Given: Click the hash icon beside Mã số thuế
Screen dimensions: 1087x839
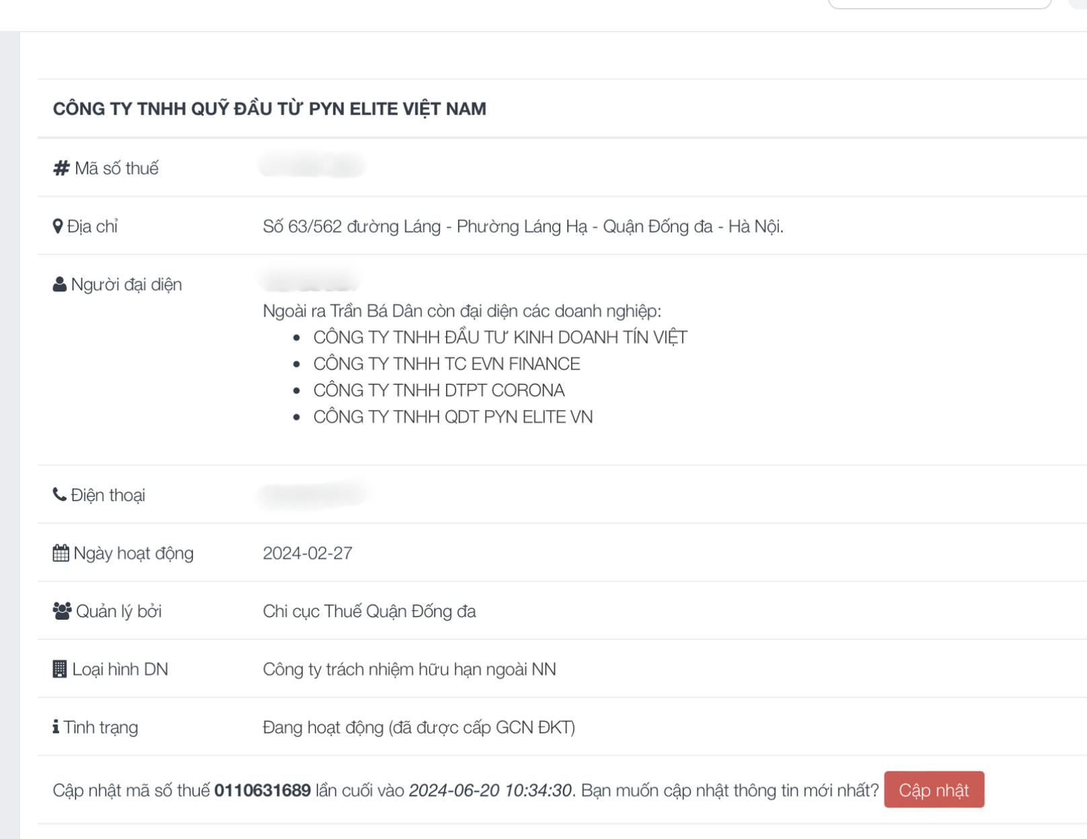Looking at the screenshot, I should 61,168.
